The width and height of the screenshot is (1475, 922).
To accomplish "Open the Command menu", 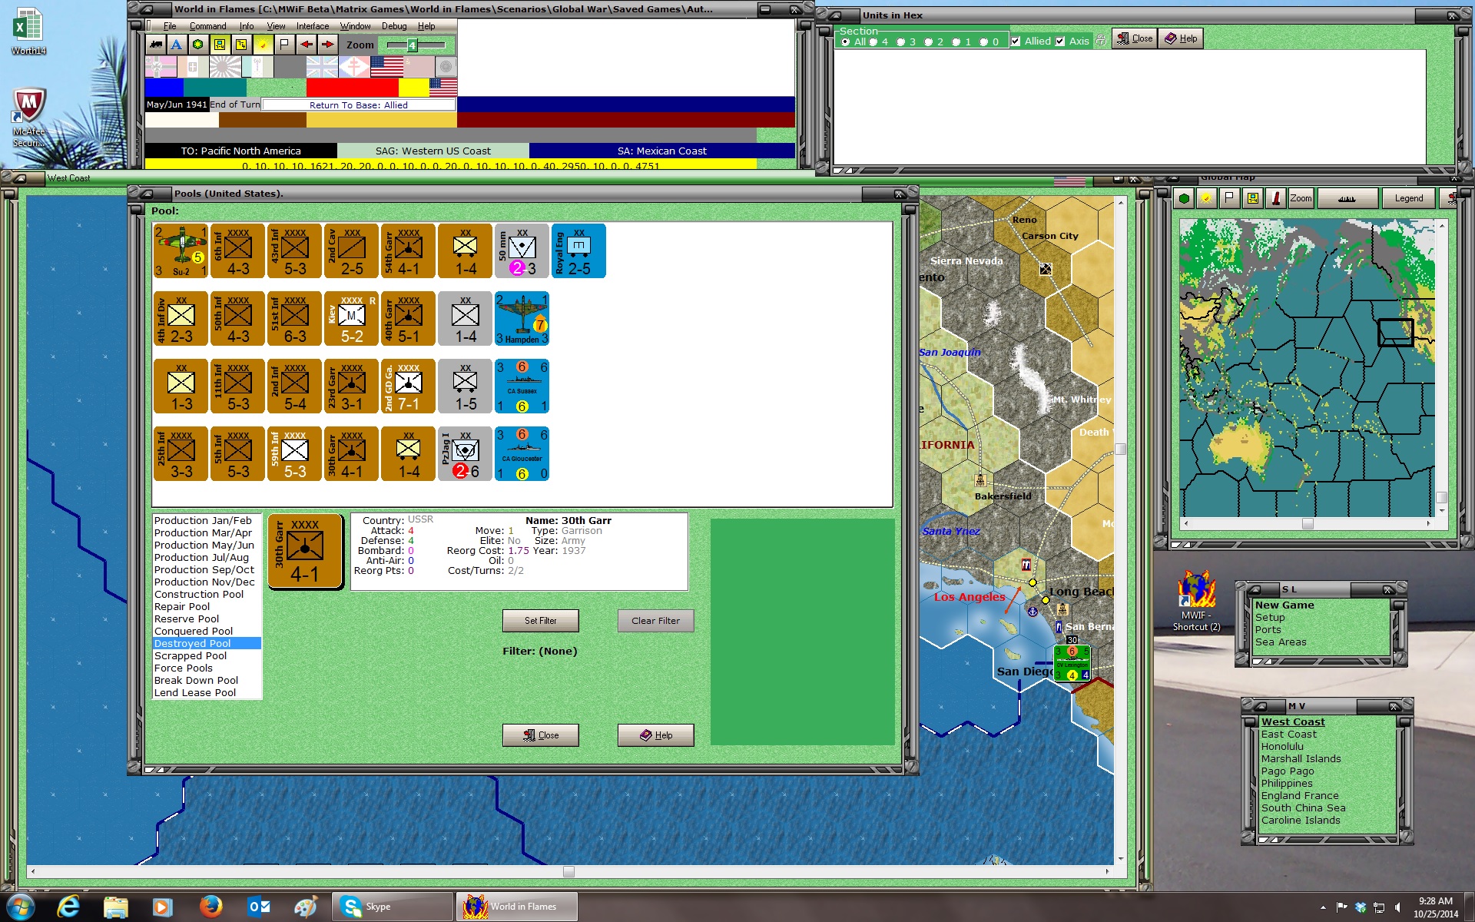I will point(207,26).
